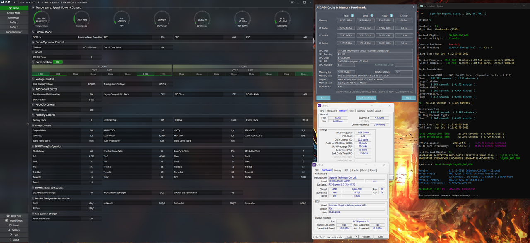Screen dimensions: 530x243
Task: Click Close button in lower CPU-Z window
Action: (x=381, y=237)
